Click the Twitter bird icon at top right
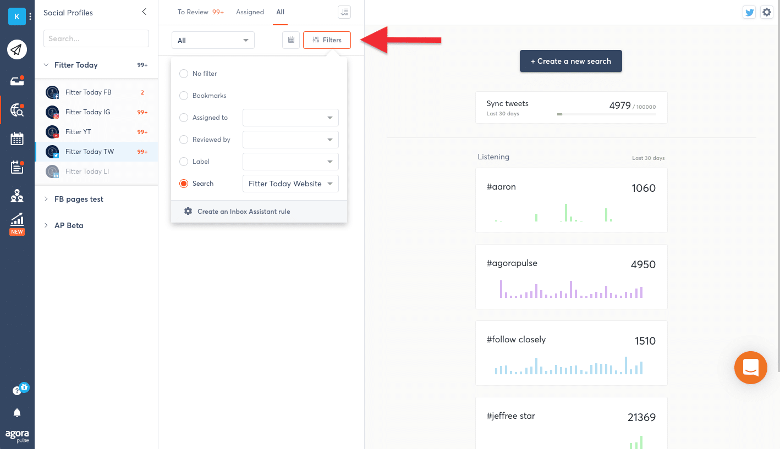 (749, 12)
